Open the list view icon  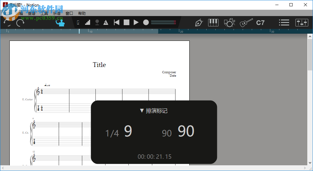pyautogui.click(x=284, y=23)
